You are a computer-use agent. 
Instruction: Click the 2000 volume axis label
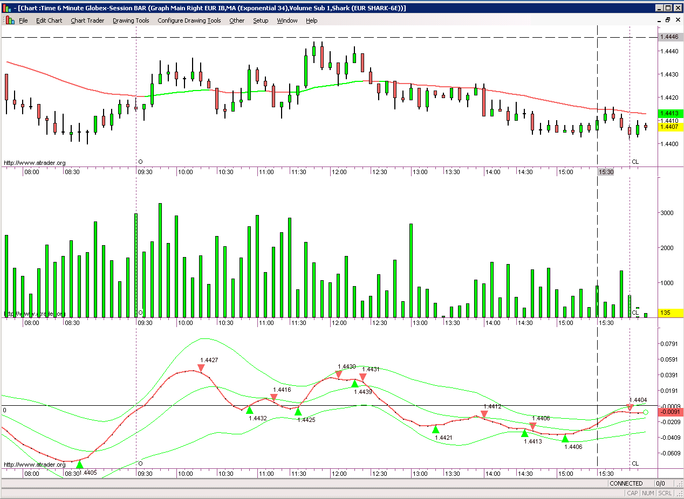667,248
